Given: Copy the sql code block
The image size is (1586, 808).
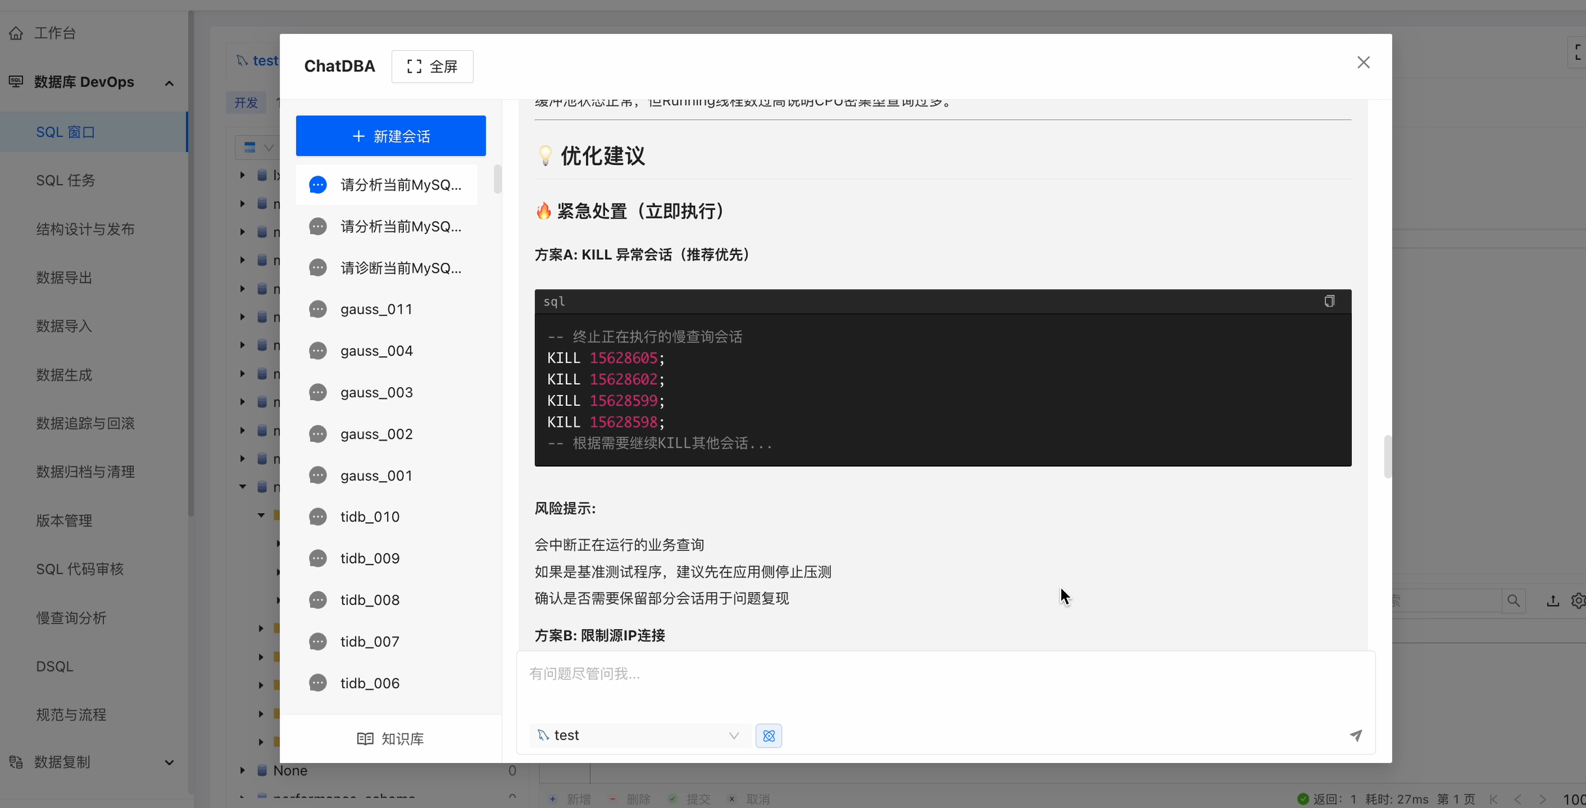Looking at the screenshot, I should coord(1329,301).
